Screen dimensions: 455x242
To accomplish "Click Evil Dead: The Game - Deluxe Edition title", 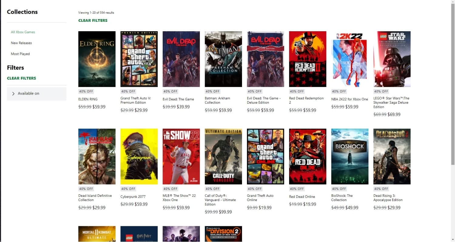I will click(x=264, y=100).
